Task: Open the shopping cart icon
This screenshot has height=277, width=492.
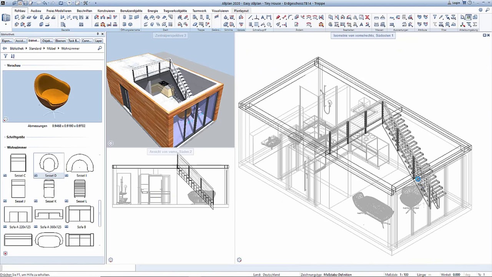Action: tap(464, 3)
